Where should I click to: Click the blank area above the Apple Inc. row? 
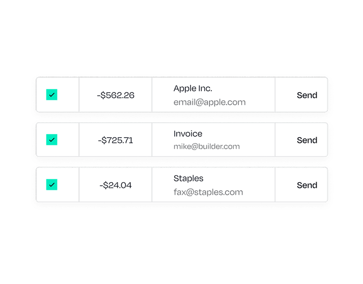click(181, 43)
